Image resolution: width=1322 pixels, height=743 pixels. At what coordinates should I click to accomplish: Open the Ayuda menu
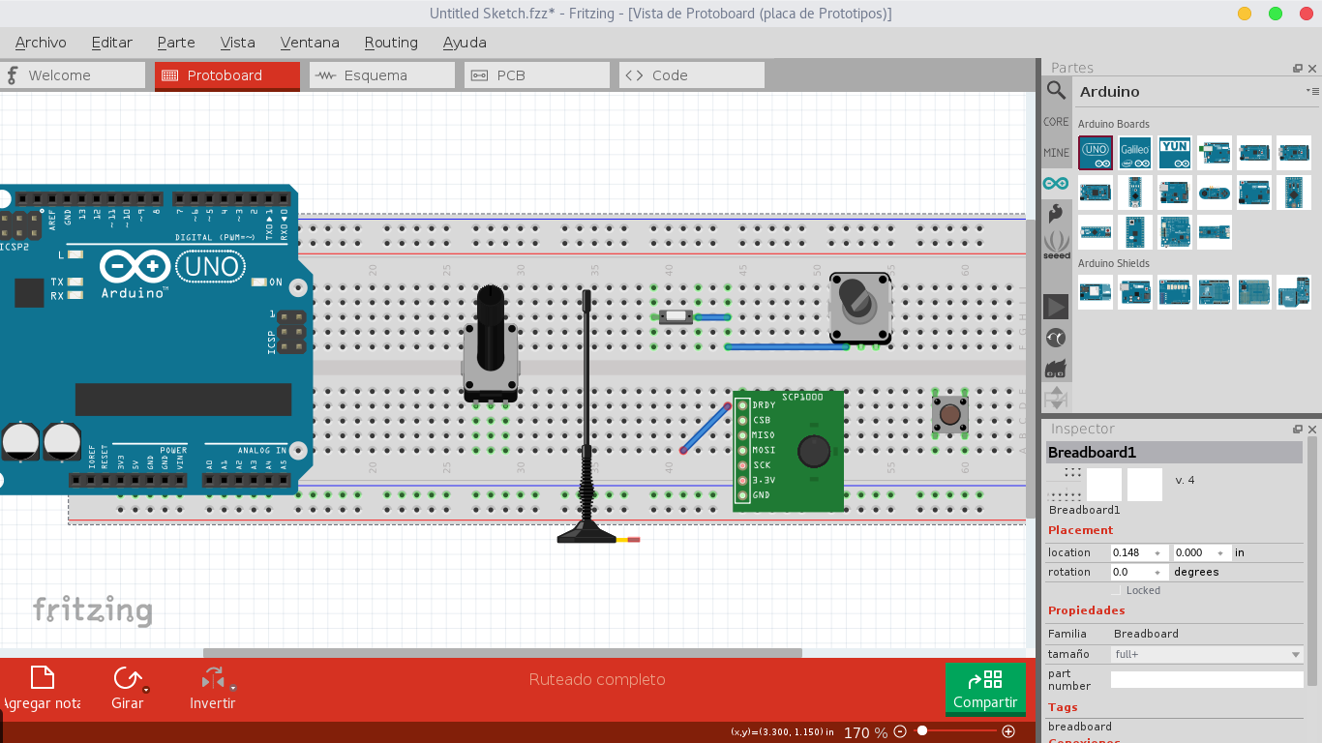(465, 43)
